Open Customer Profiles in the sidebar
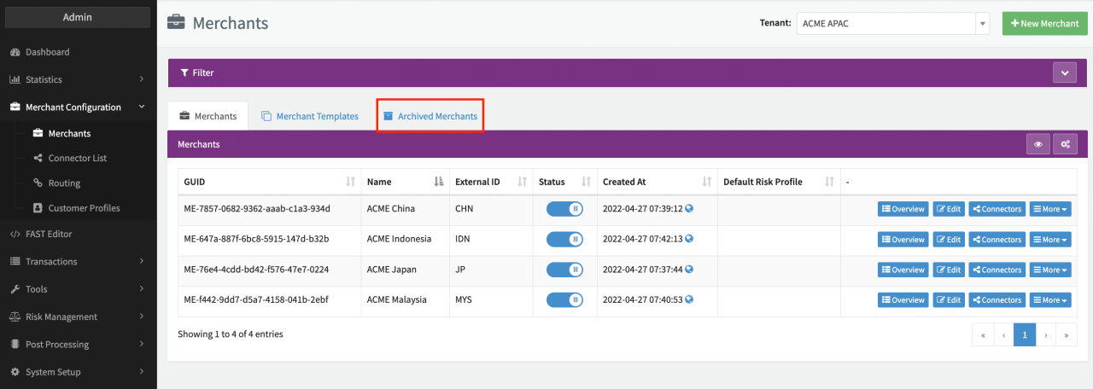Image resolution: width=1093 pixels, height=389 pixels. [x=84, y=207]
